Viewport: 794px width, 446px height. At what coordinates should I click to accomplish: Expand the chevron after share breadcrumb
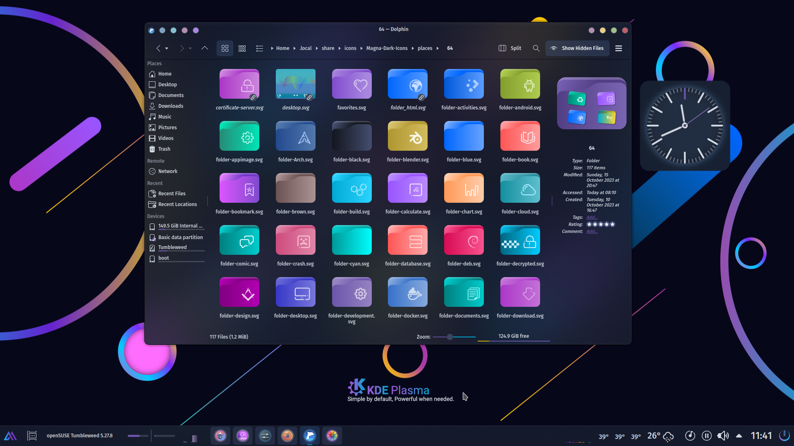pyautogui.click(x=340, y=48)
